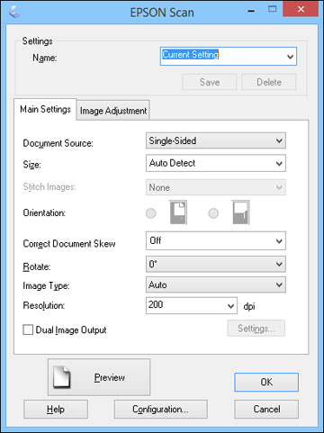Minimize the EPSON Scan window
The image size is (324, 433).
pos(251,11)
